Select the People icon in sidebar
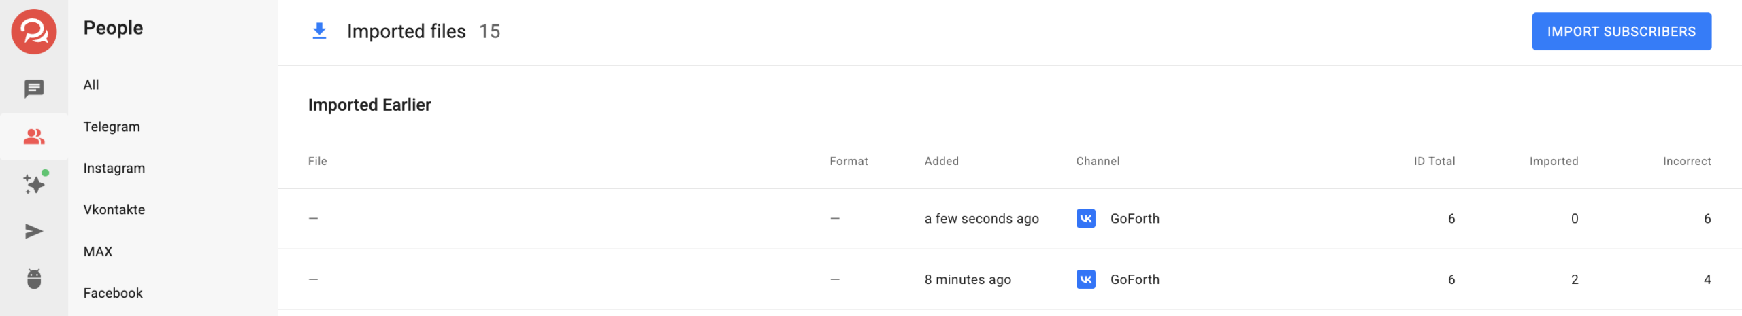The height and width of the screenshot is (316, 1742). point(33,137)
